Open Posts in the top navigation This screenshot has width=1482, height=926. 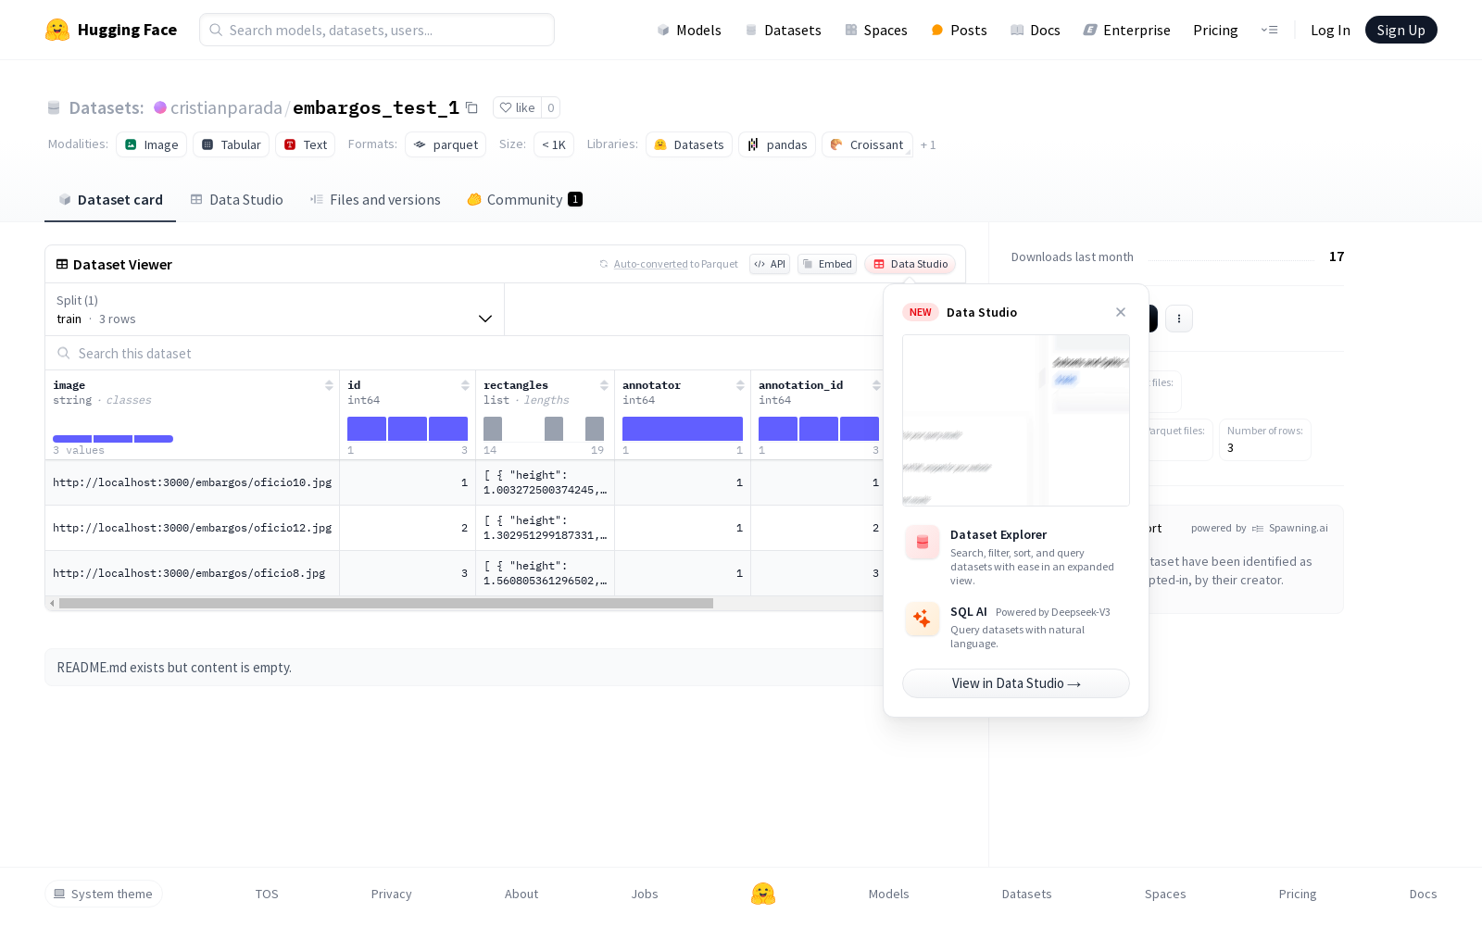[959, 30]
